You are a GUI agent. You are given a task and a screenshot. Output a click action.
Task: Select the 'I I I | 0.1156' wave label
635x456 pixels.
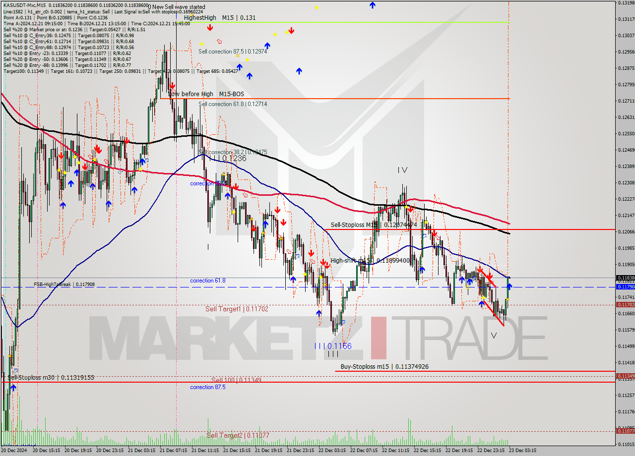(333, 346)
